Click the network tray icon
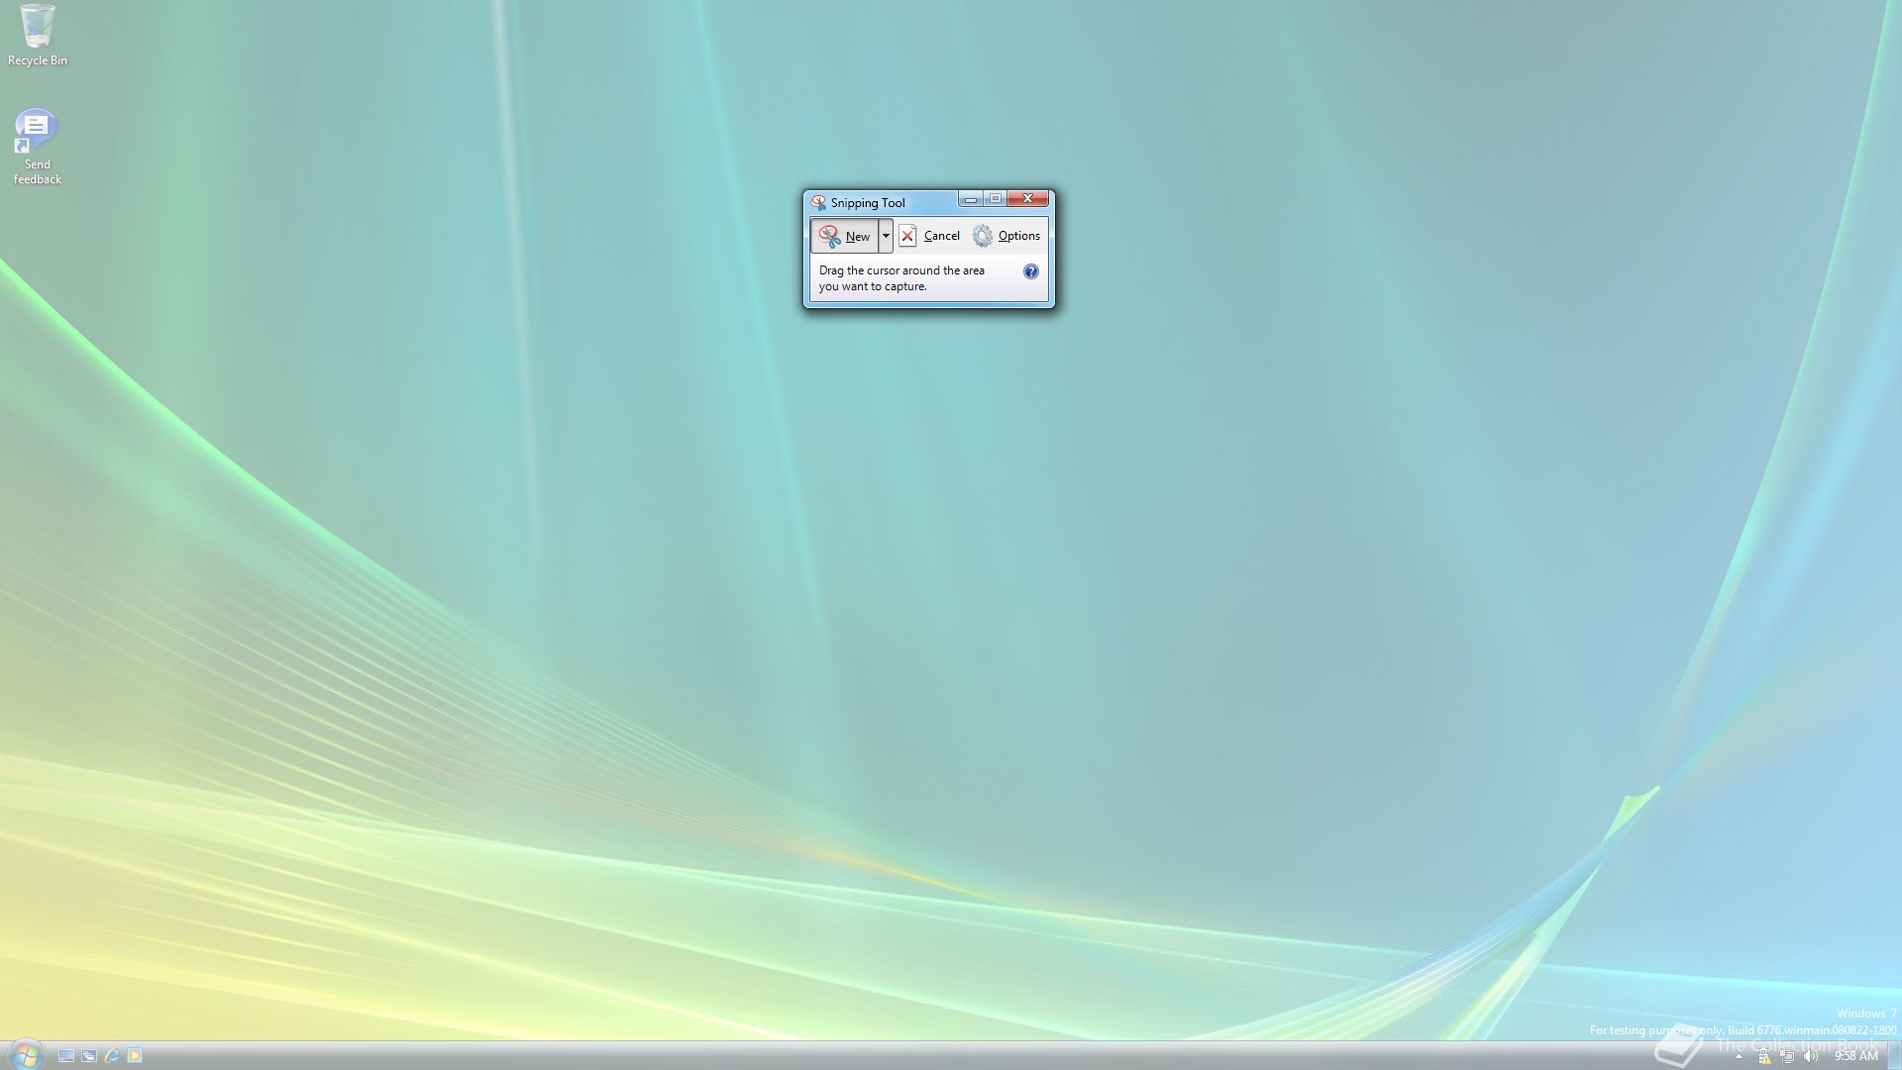The image size is (1902, 1070). 1787,1057
